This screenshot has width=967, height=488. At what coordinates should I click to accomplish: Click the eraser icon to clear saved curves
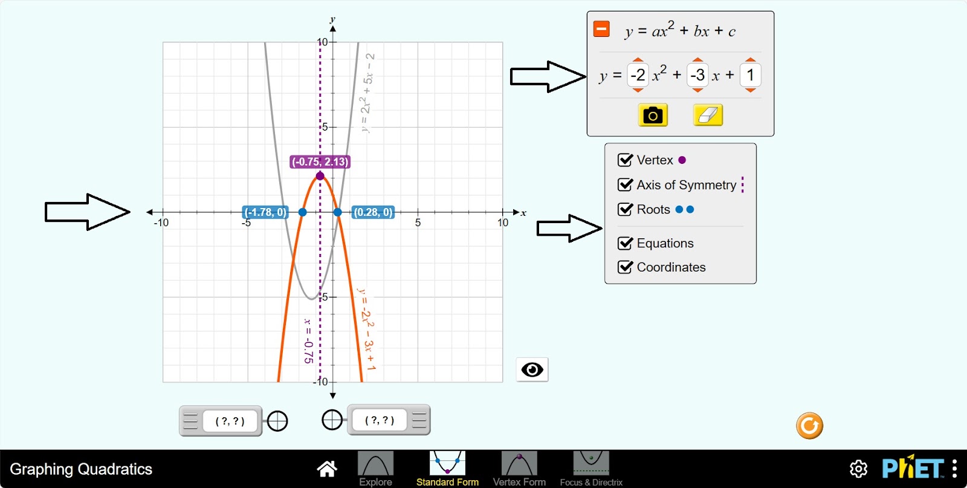[x=708, y=115]
